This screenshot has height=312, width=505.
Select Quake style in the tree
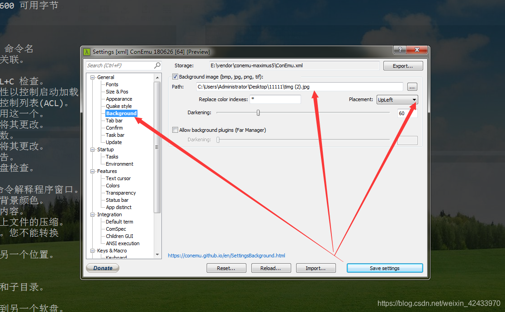pyautogui.click(x=118, y=106)
